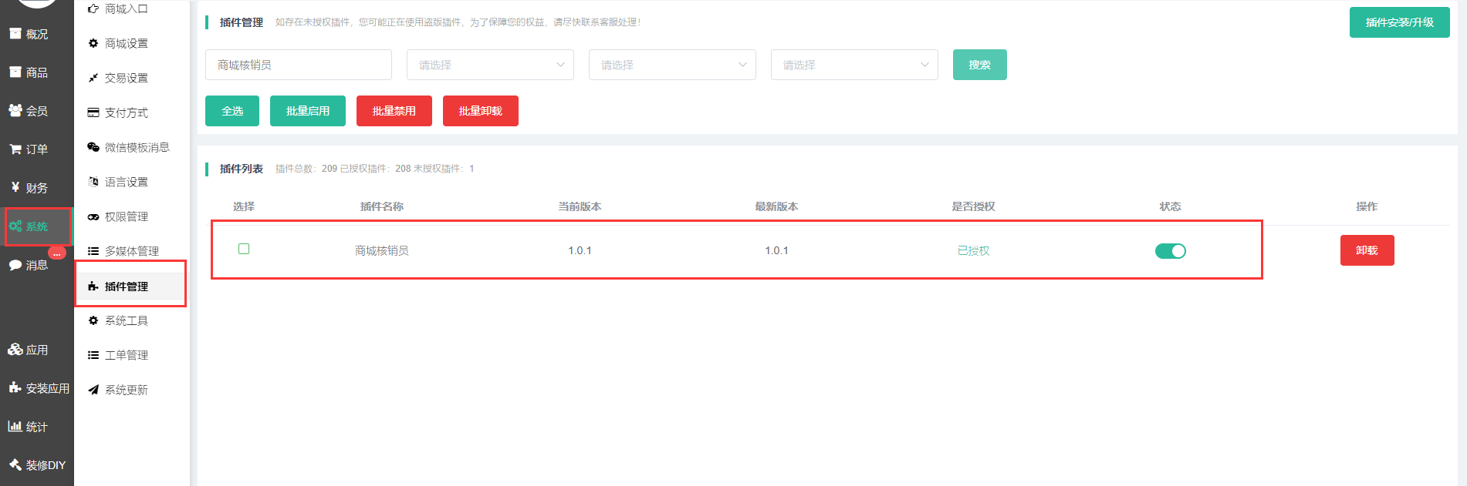Click the 应用 cubes icon

[15, 349]
